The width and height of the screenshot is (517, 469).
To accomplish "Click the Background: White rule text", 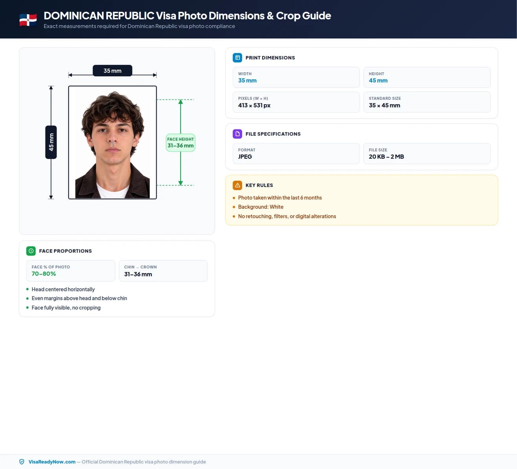I will pos(261,207).
